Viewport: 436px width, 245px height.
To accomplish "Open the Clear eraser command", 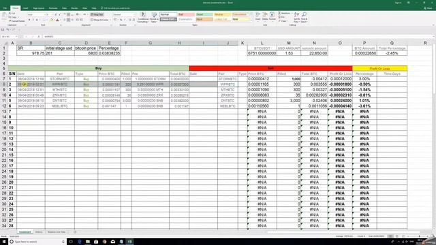I will point(283,21).
